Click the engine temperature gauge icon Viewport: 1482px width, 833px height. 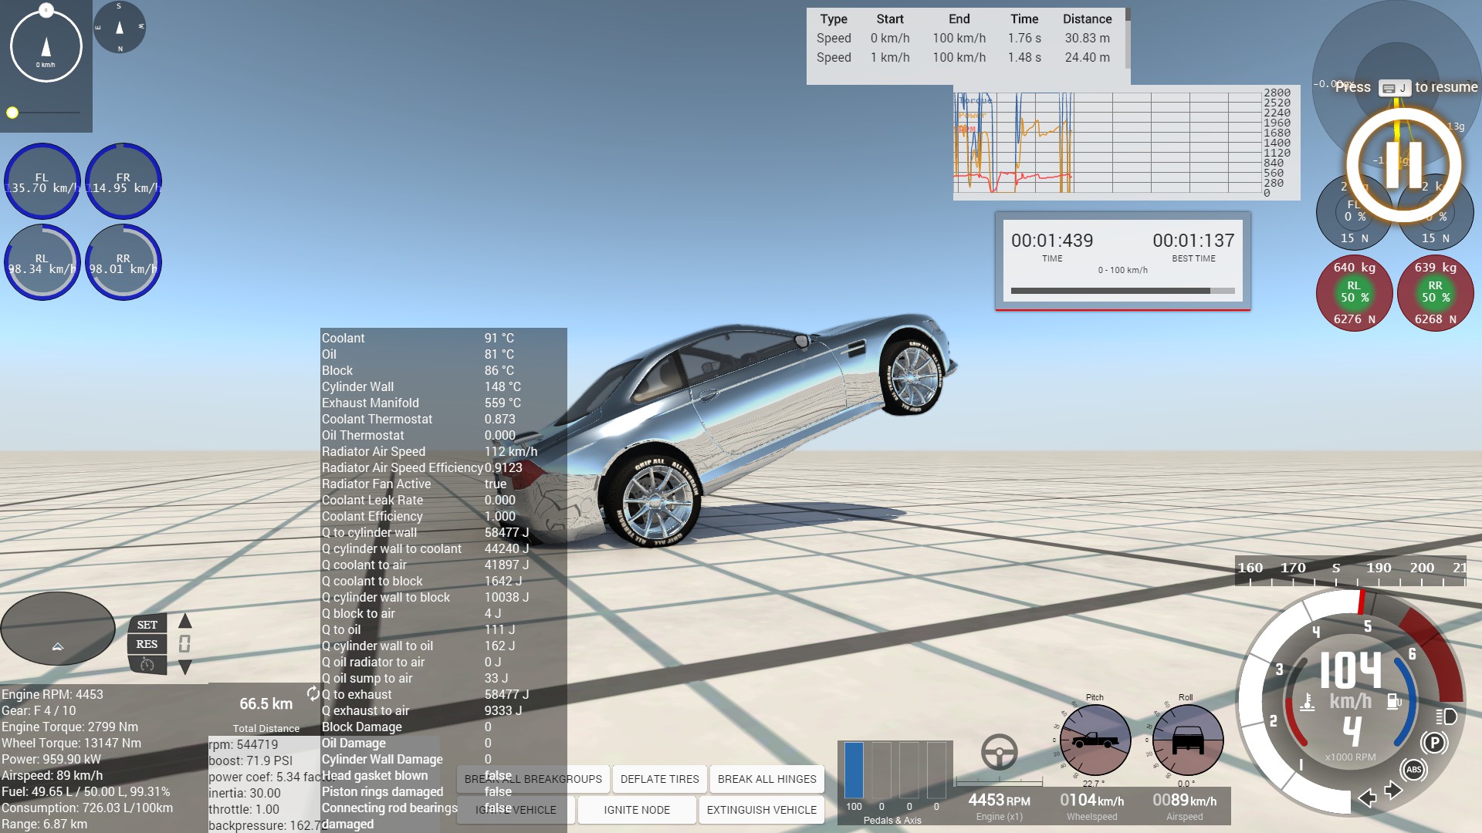1307,702
